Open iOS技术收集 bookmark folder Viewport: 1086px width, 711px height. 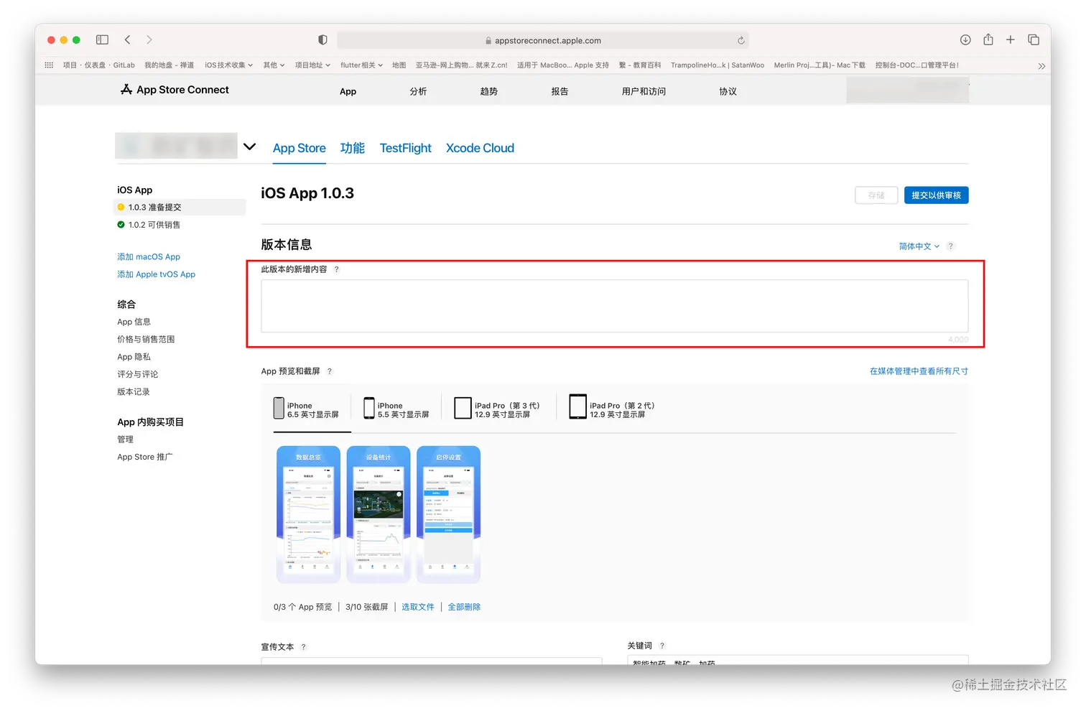pos(228,65)
